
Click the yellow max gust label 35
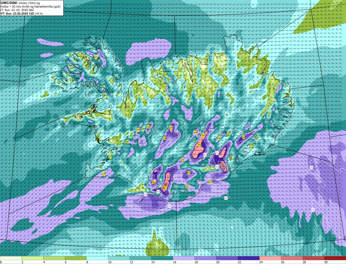coord(199,145)
